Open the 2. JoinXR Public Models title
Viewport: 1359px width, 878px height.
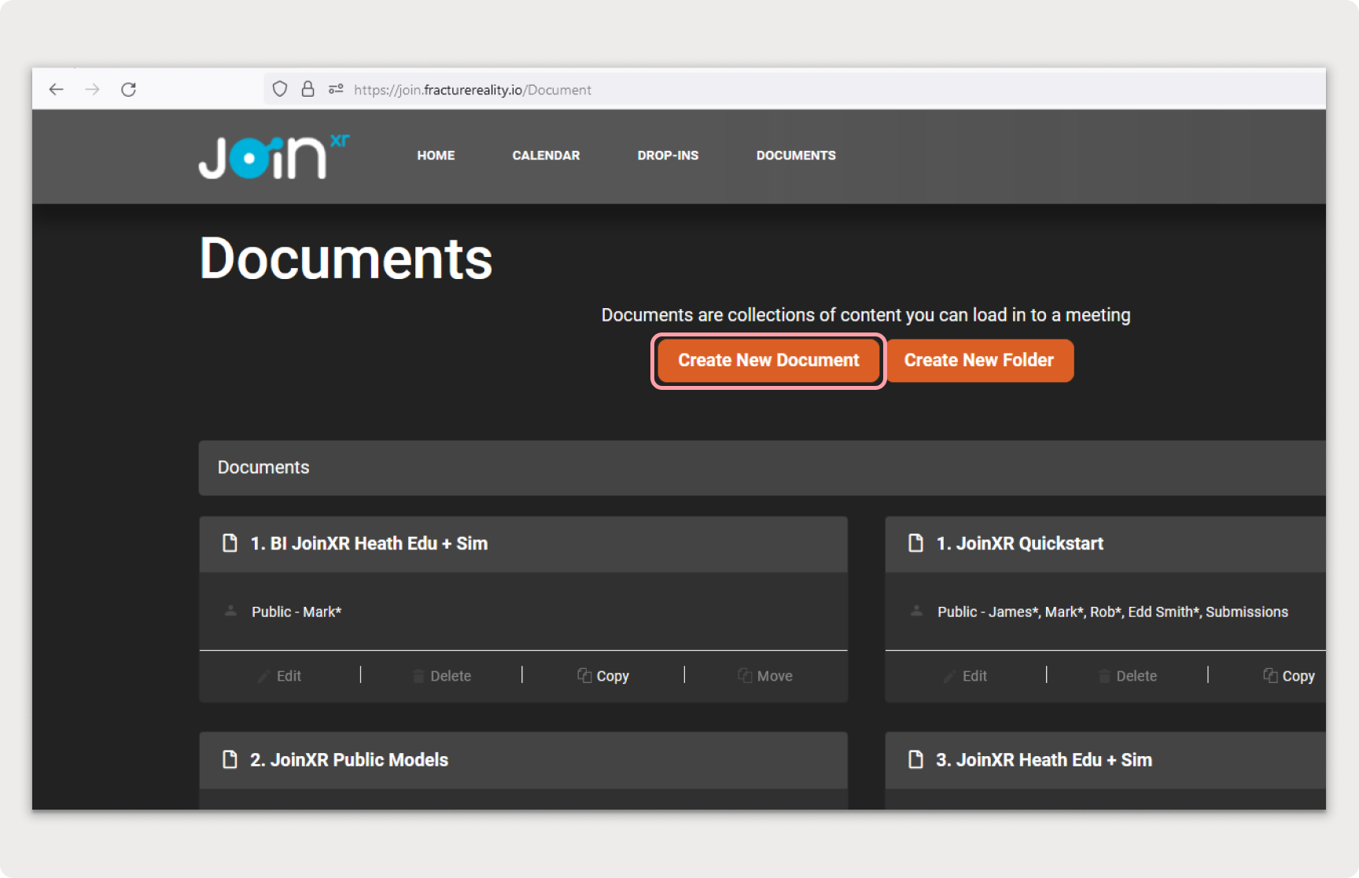(x=349, y=759)
